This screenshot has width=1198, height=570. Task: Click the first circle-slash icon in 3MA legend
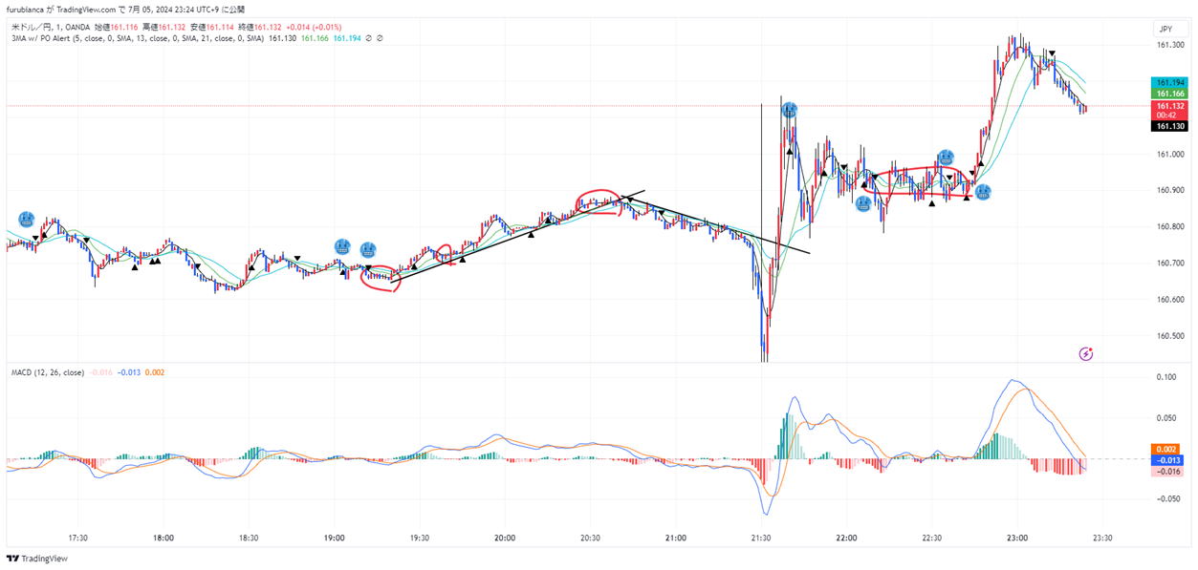(x=369, y=38)
